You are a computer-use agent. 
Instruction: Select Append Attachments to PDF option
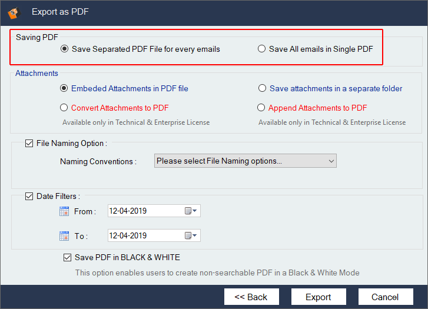click(x=261, y=108)
